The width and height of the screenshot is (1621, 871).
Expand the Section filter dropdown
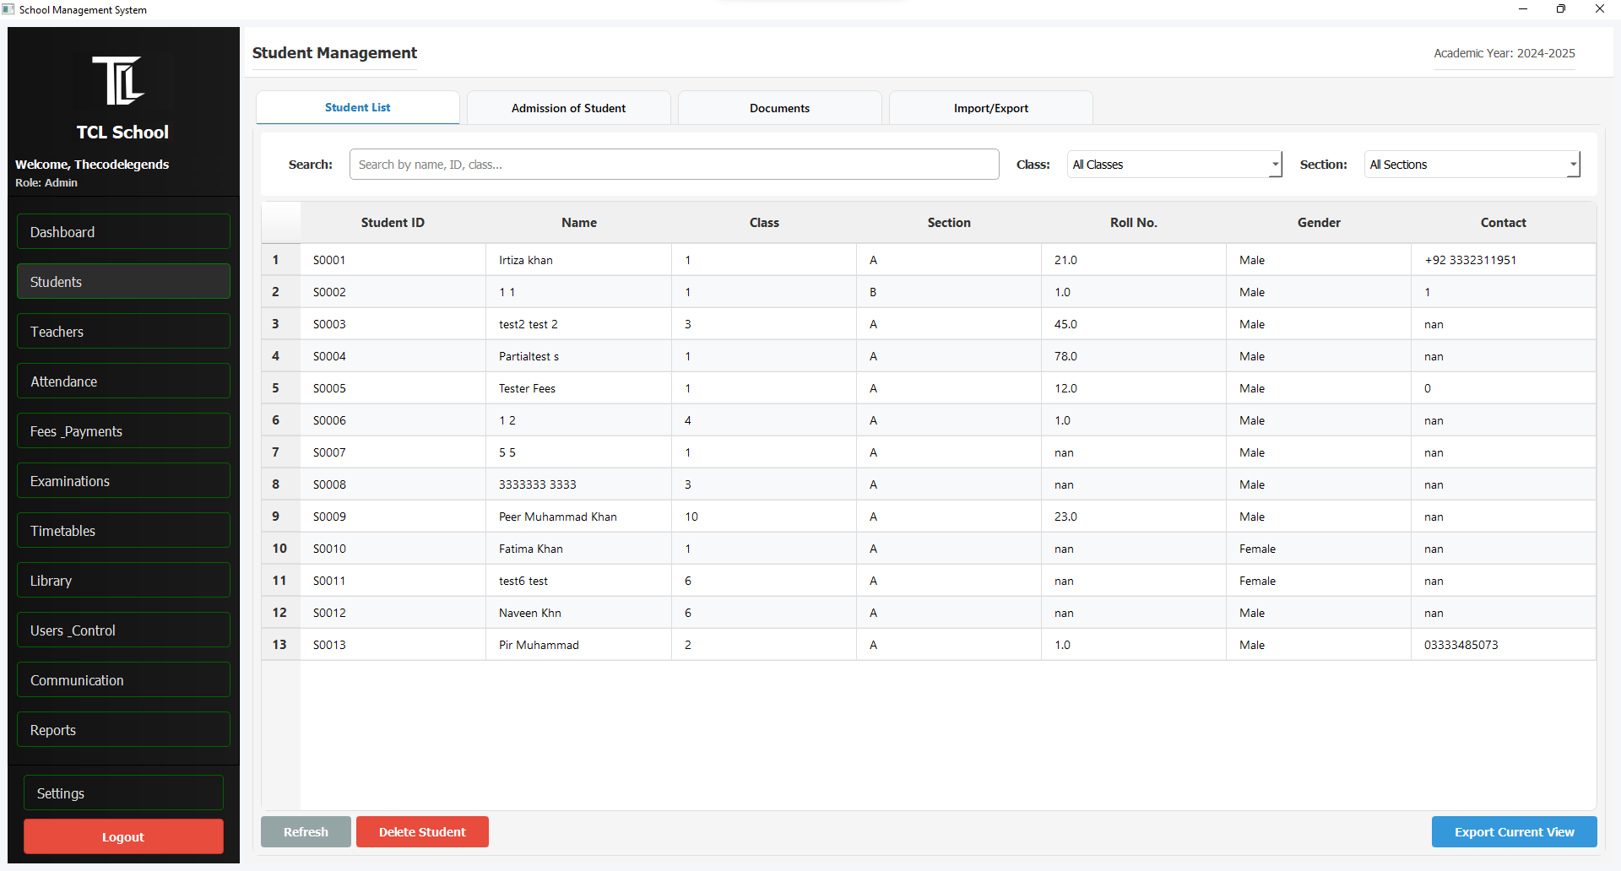tap(1472, 165)
